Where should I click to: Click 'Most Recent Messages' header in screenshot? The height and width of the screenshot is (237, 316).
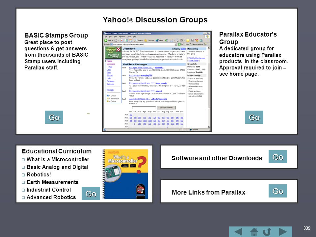coord(135,65)
